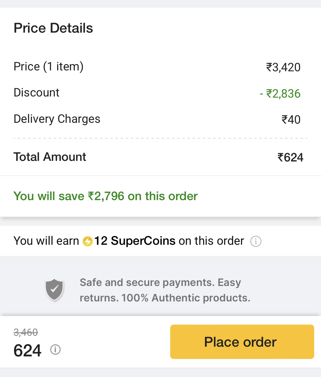Tap the info icon beside SuperCoins text
Screen dimensions: 321x381
pyautogui.click(x=256, y=241)
